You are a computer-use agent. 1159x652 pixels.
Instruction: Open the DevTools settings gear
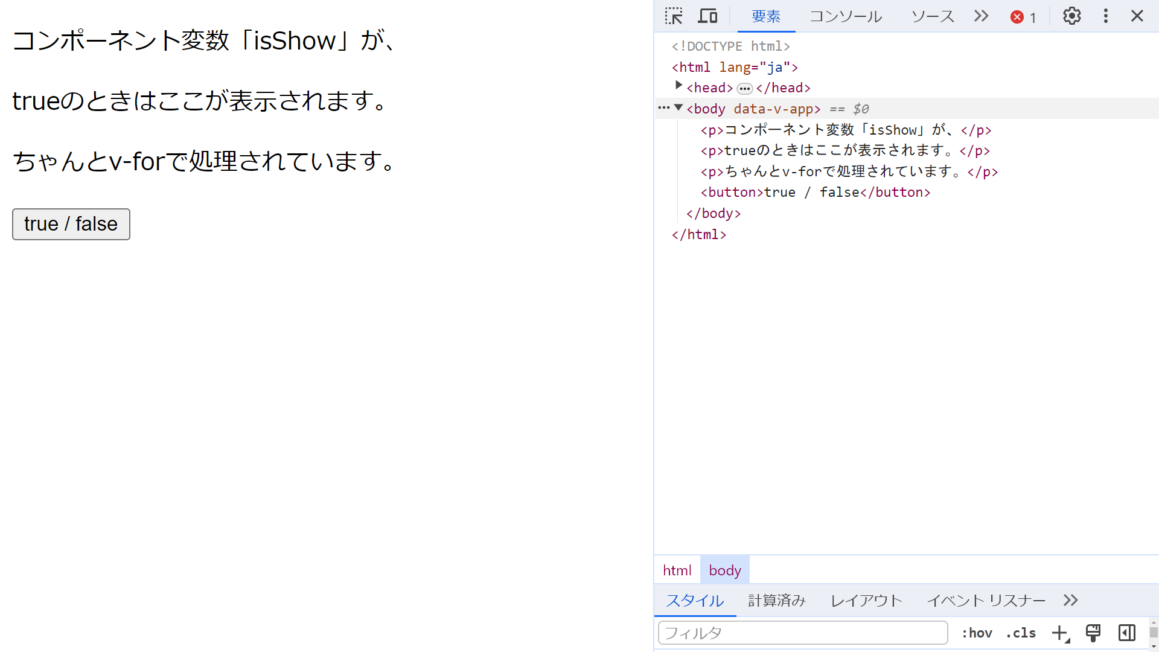click(1071, 16)
